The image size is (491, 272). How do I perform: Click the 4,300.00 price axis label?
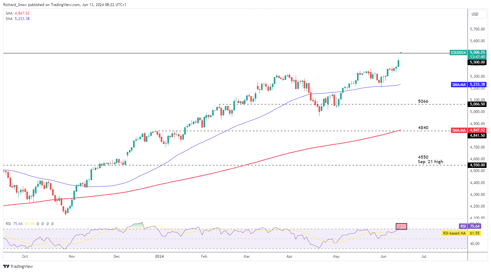click(477, 195)
